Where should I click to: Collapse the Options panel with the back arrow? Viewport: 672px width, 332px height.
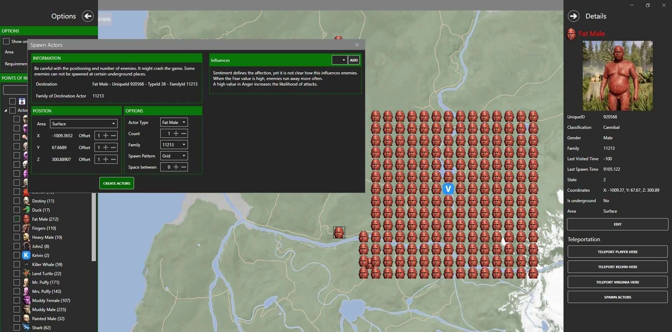[88, 16]
